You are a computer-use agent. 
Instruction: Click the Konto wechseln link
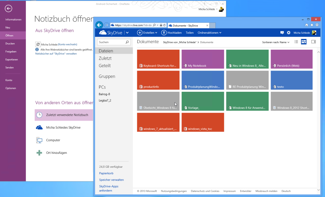68,44
